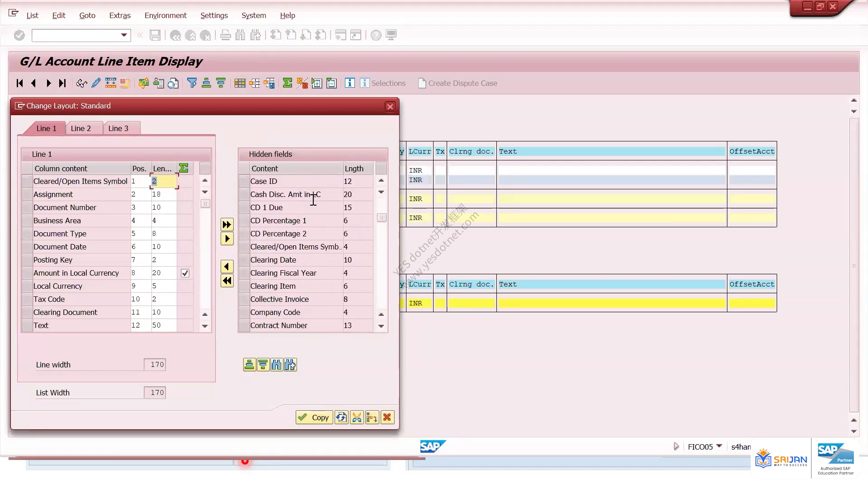Open the command field dropdown arrow

124,35
